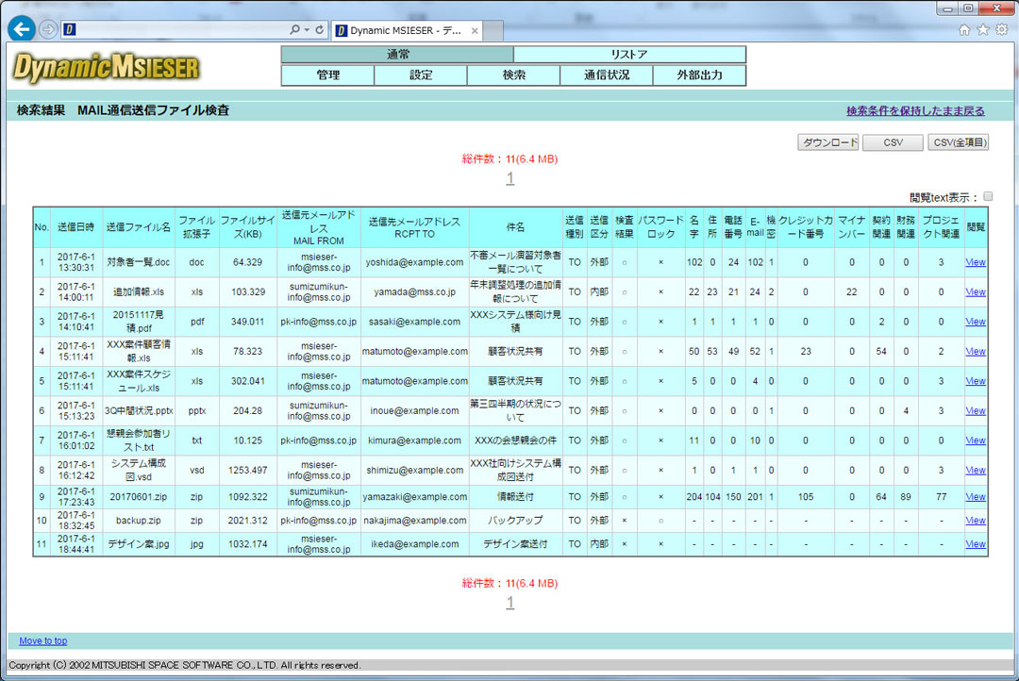Select recipient yoshida@example.com cell

[x=414, y=262]
